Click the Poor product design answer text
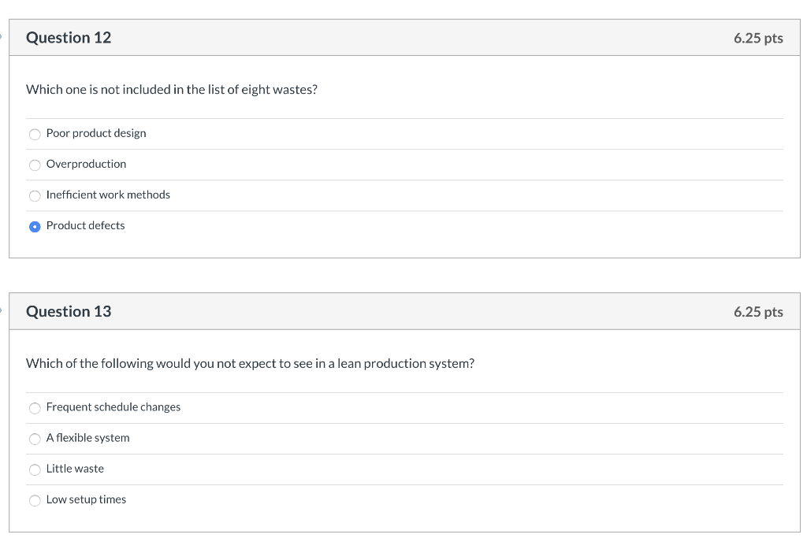 [95, 133]
